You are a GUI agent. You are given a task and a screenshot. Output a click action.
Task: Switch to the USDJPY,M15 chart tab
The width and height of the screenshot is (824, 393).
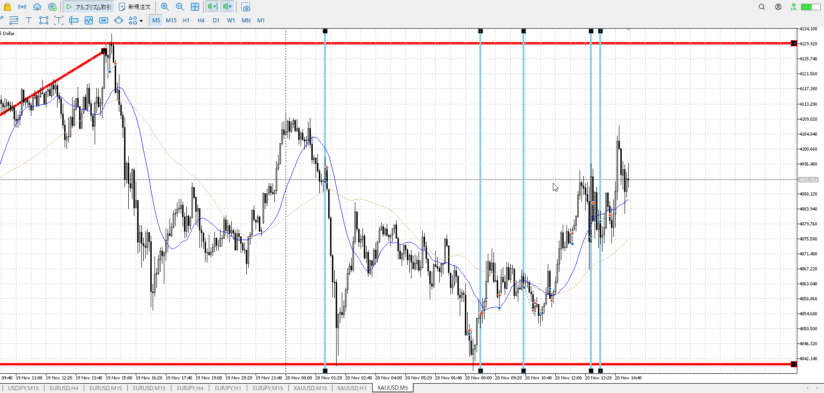23,388
